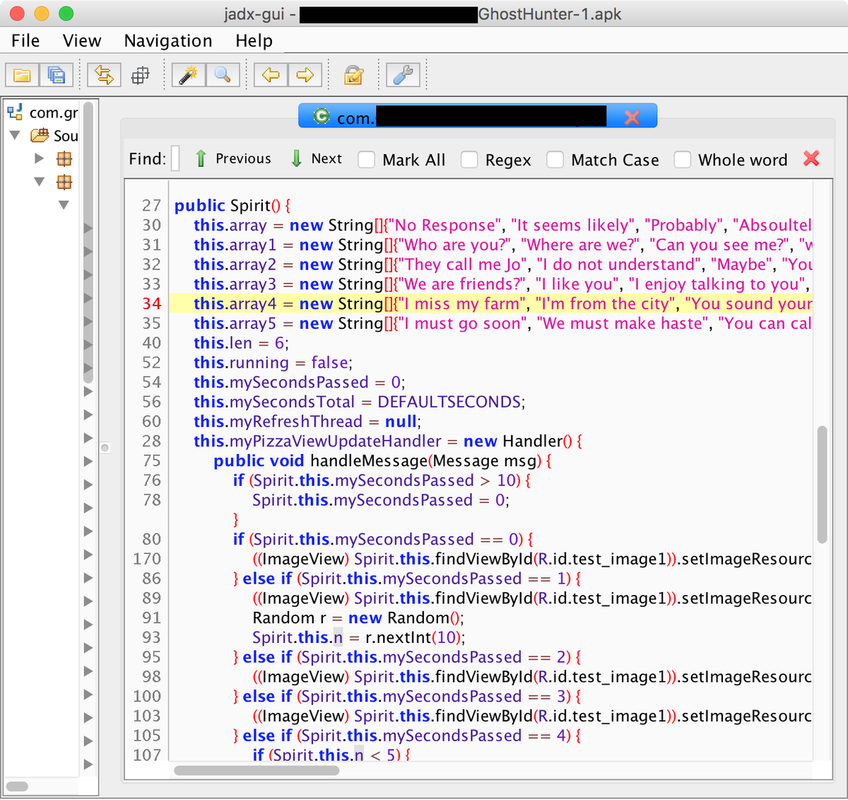Click the "We are friends?" string
The width and height of the screenshot is (848, 800).
pyautogui.click(x=464, y=284)
